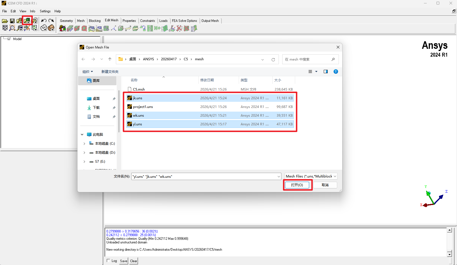Open the File menu
The width and height of the screenshot is (457, 265).
[x=4, y=11]
